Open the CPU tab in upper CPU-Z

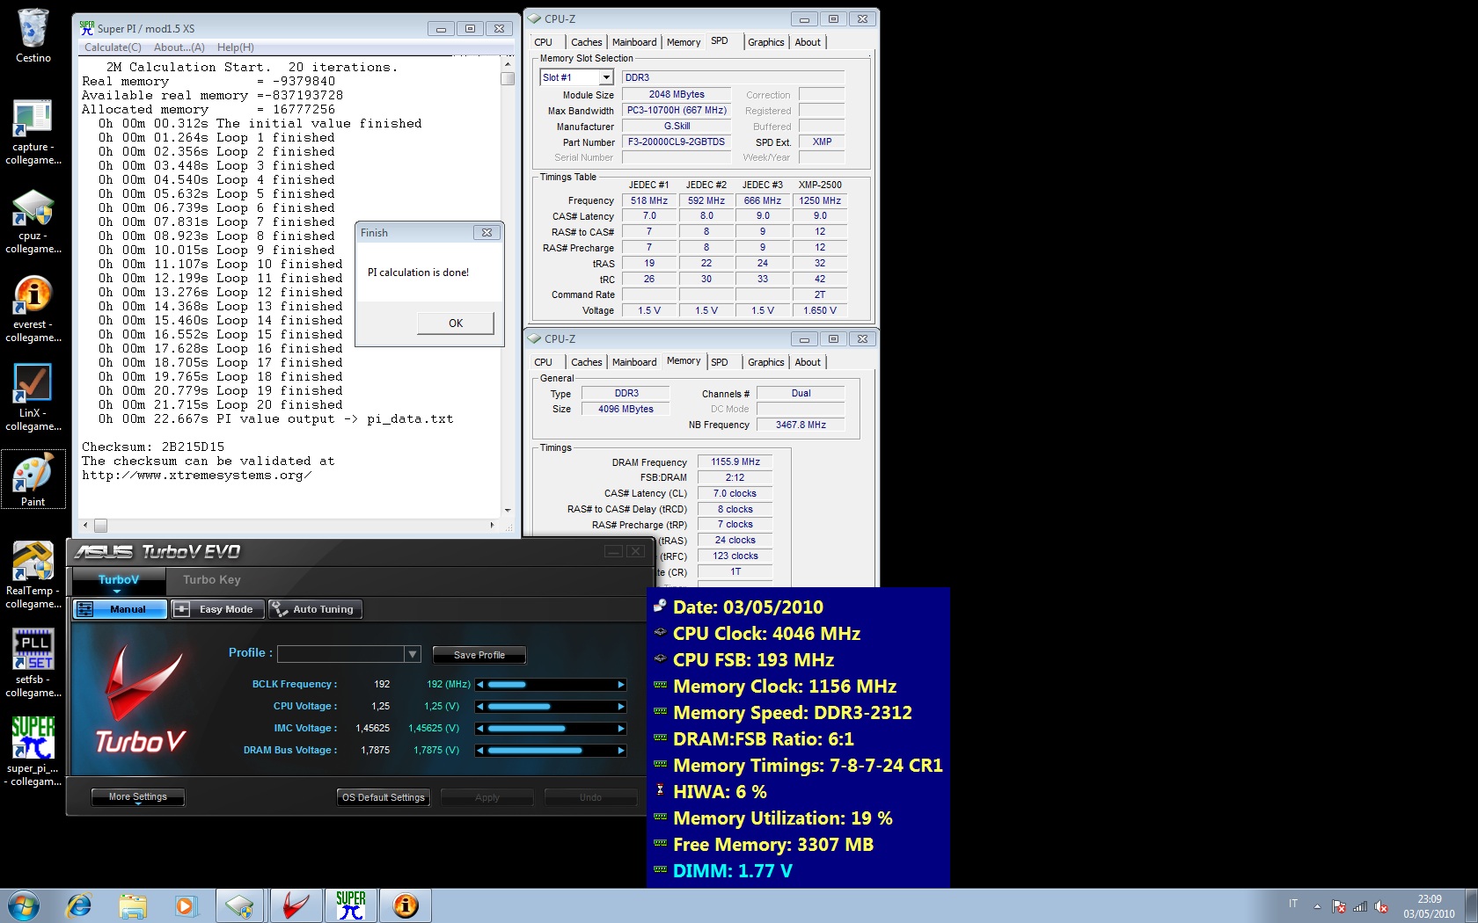(544, 42)
